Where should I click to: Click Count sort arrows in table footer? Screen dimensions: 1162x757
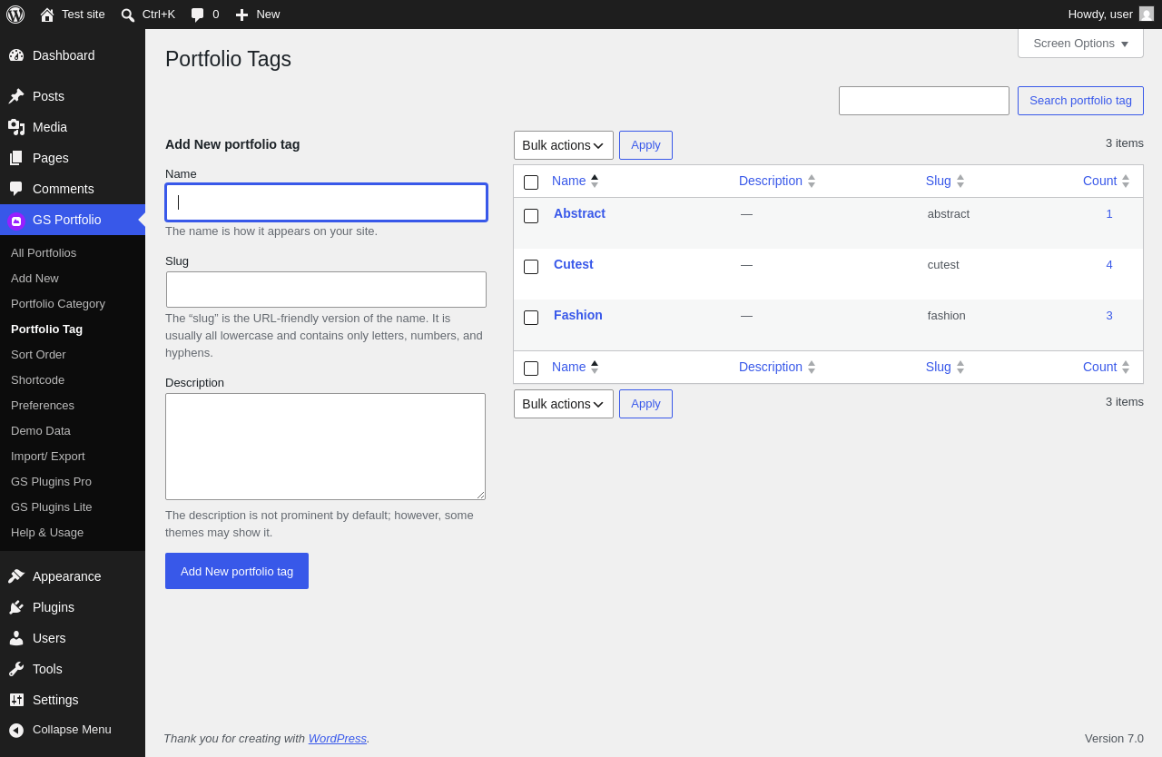(x=1126, y=367)
